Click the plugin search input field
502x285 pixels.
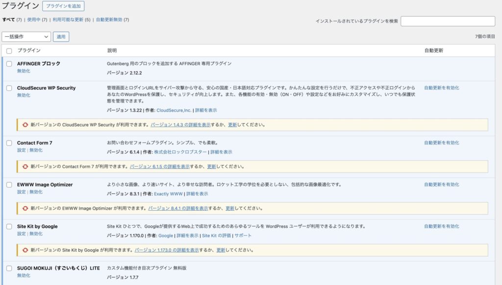(449, 21)
